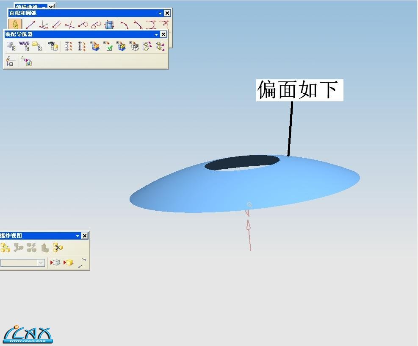Click the hide component white cube icon
This screenshot has height=346, width=418.
[x=55, y=263]
